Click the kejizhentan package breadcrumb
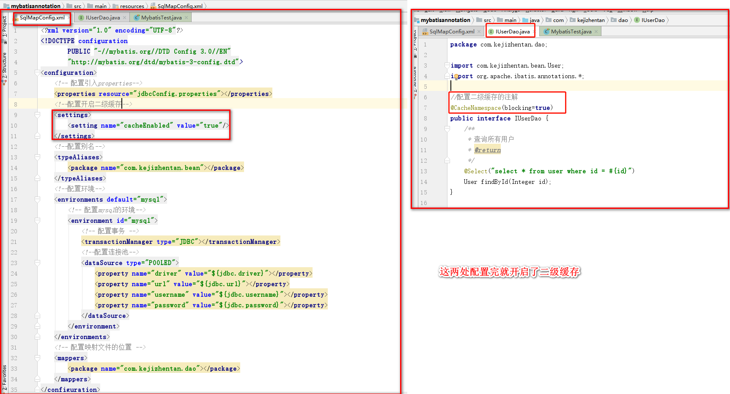Viewport: 730px width, 394px height. point(587,20)
